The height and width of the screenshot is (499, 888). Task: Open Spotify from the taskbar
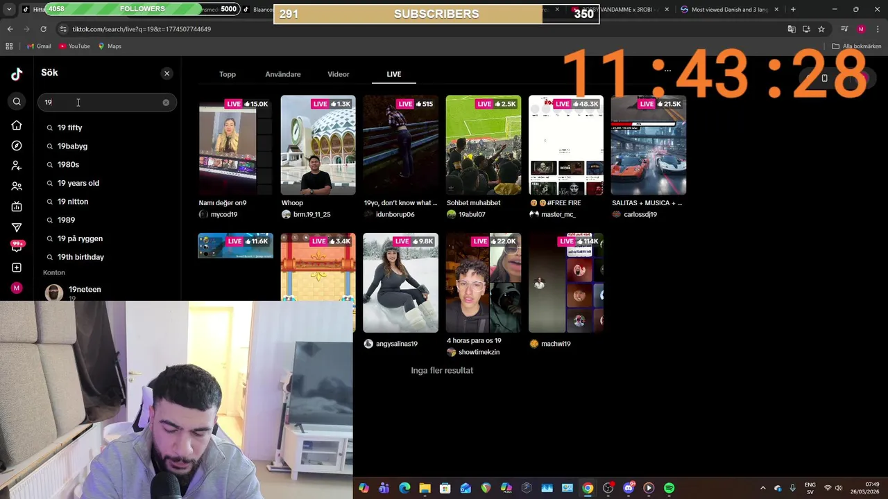pyautogui.click(x=669, y=488)
